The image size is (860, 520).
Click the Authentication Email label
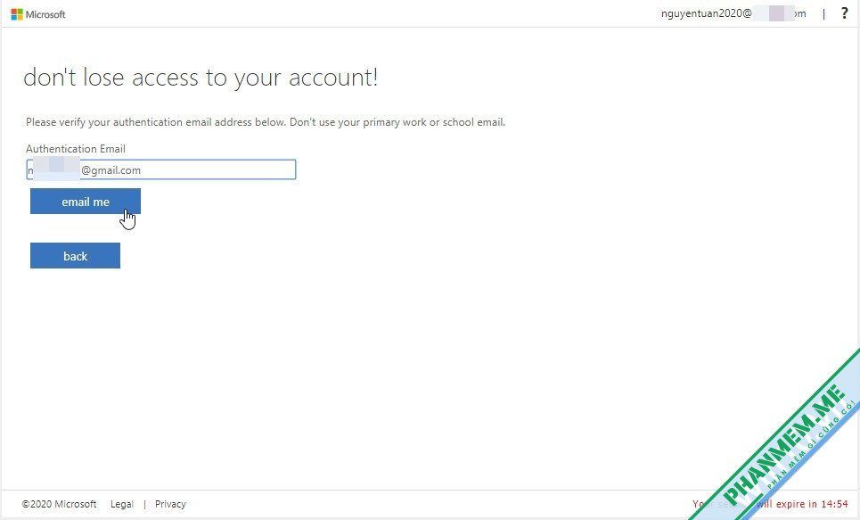click(76, 149)
